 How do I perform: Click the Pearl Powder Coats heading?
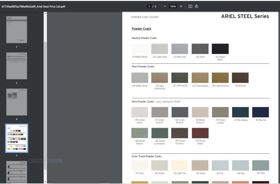tap(143, 67)
